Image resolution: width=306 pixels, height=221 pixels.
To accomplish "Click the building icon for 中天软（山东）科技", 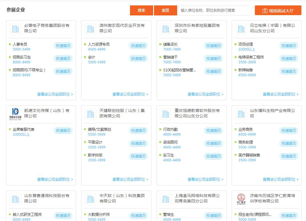I will click(x=91, y=199).
